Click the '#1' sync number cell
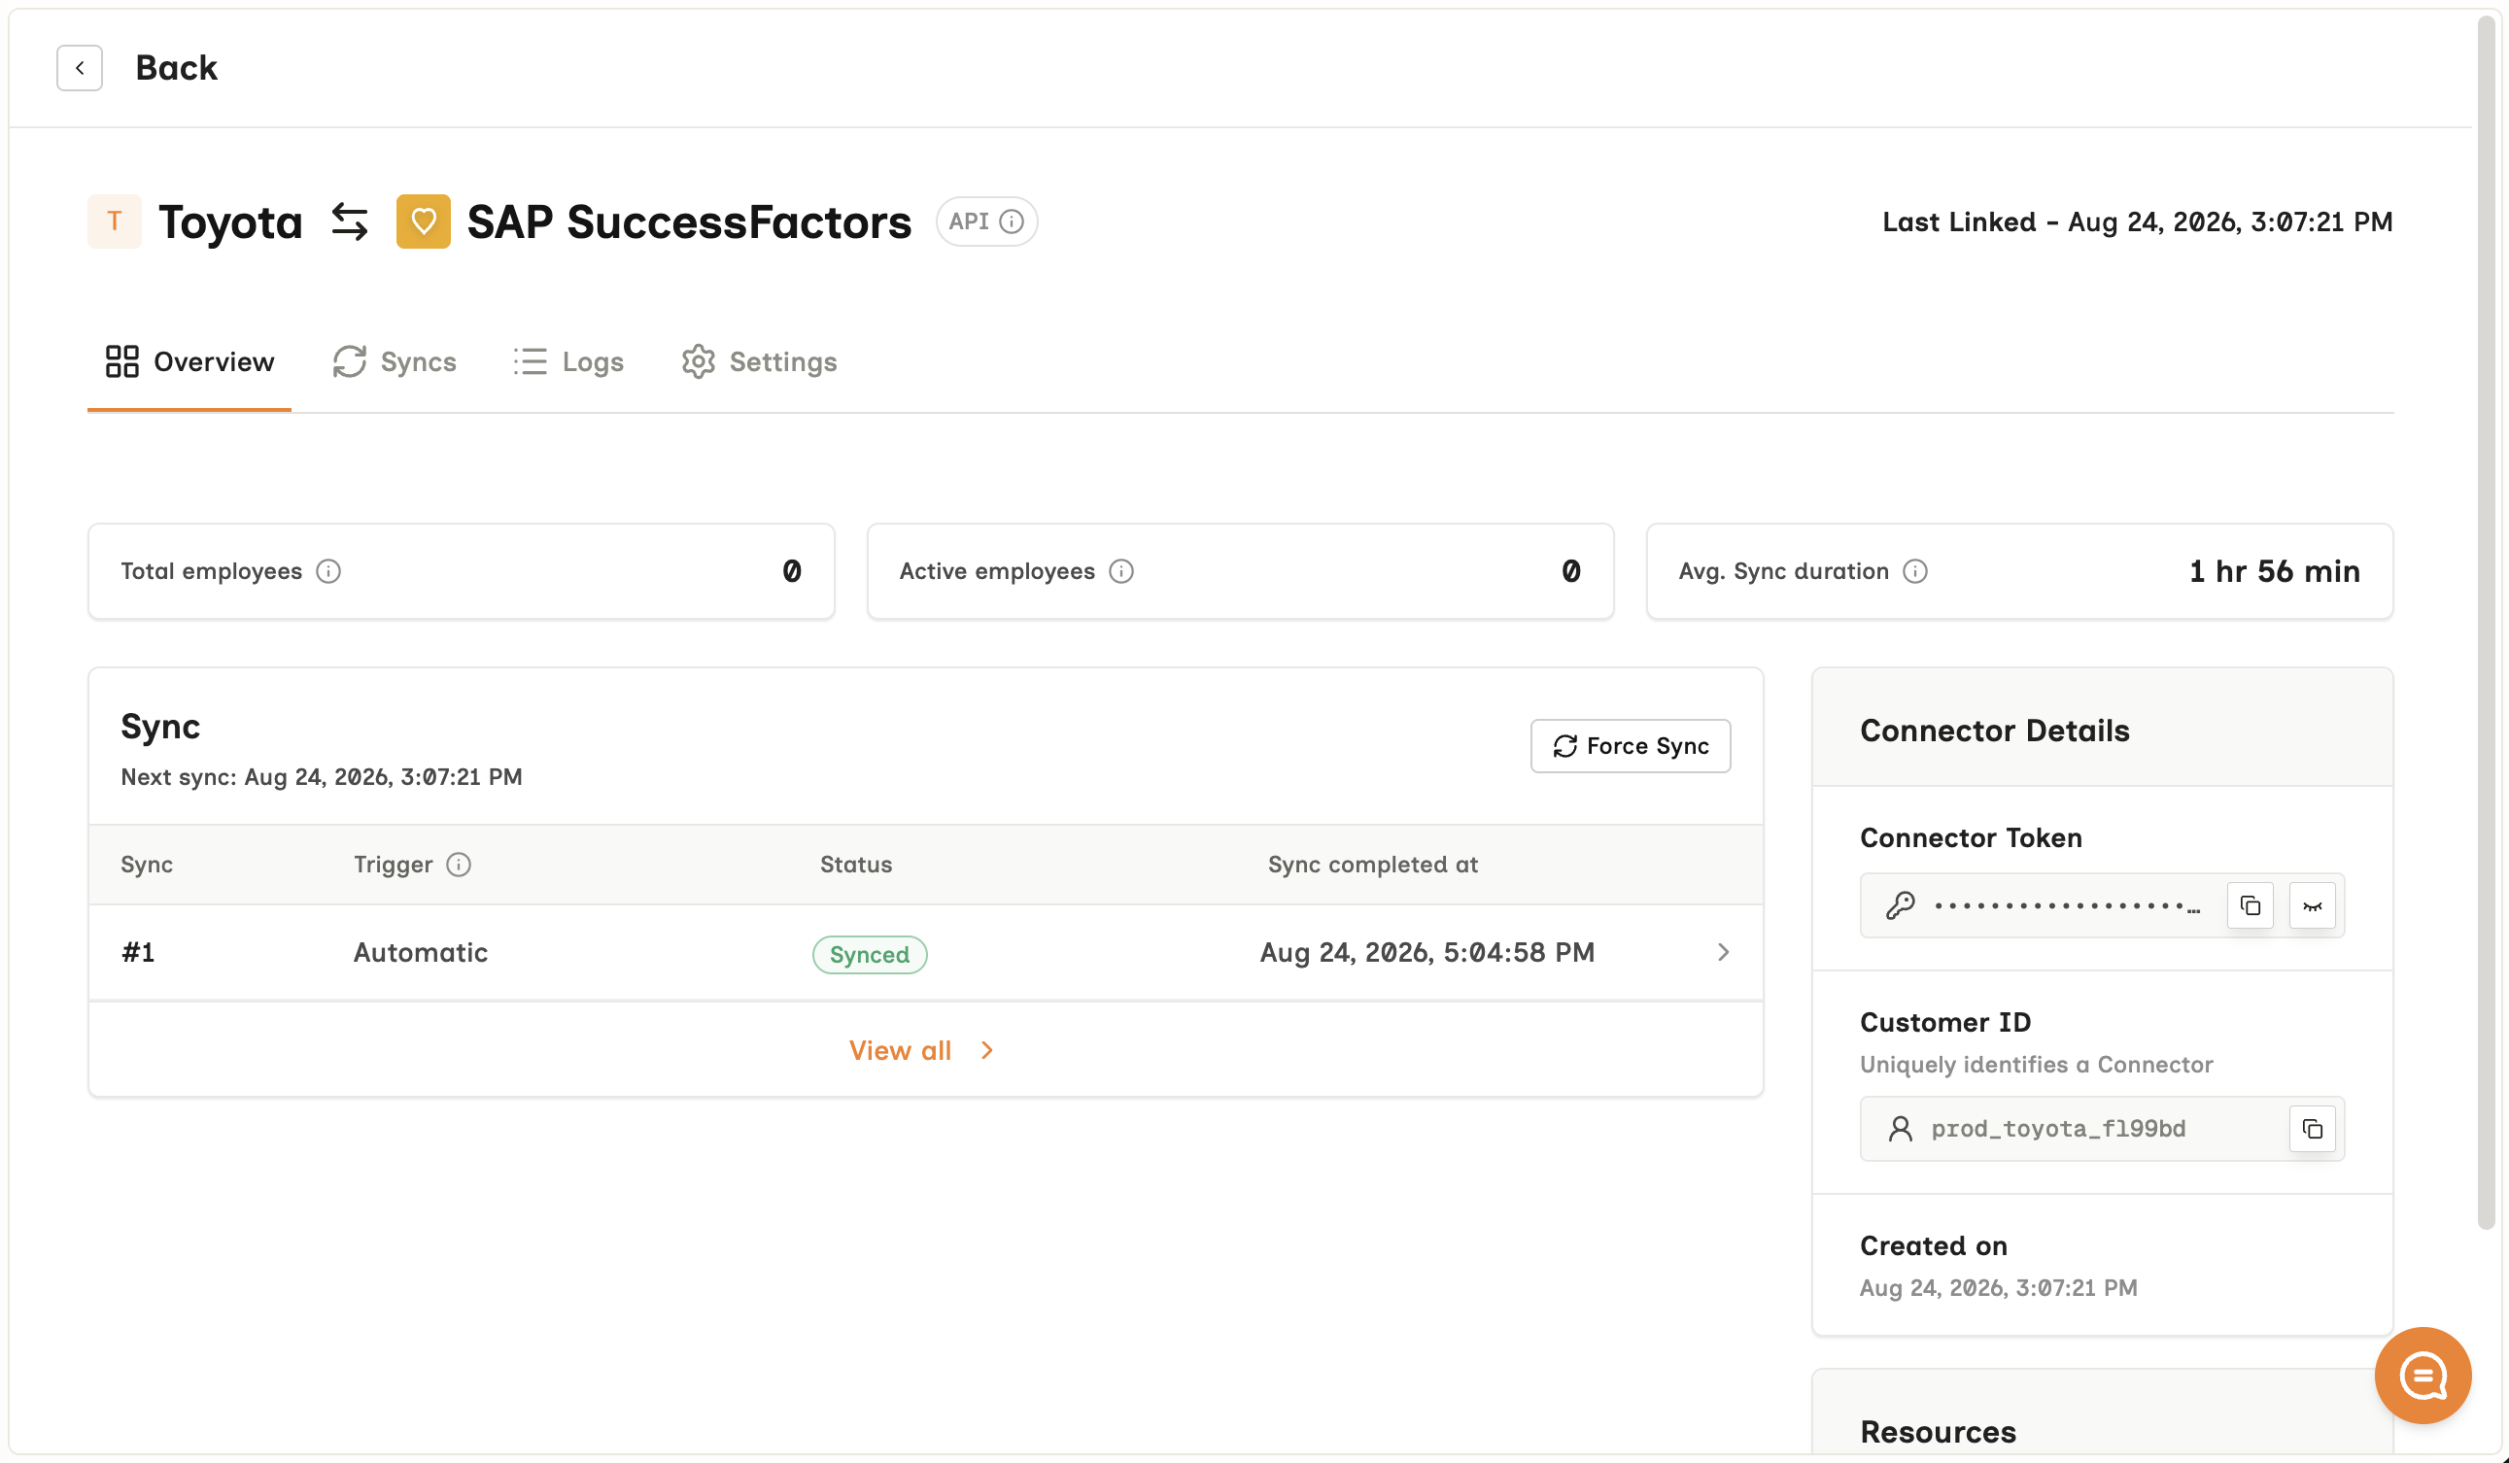This screenshot has width=2509, height=1463. (x=137, y=952)
